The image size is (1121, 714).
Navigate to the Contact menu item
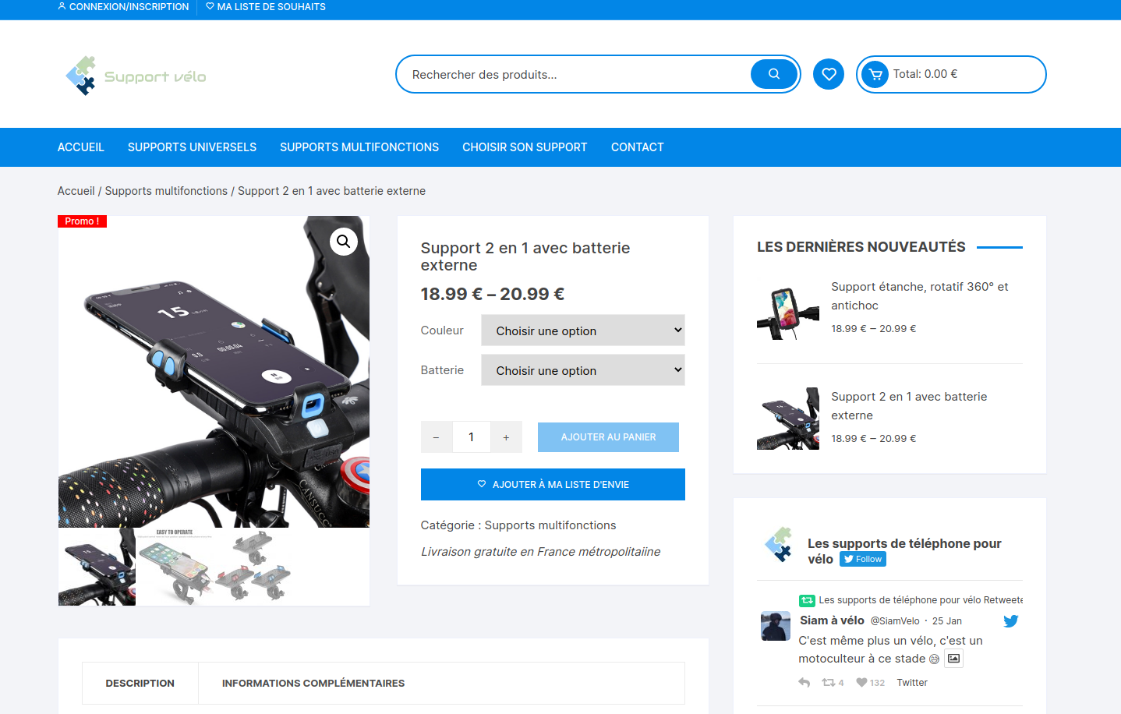click(637, 147)
